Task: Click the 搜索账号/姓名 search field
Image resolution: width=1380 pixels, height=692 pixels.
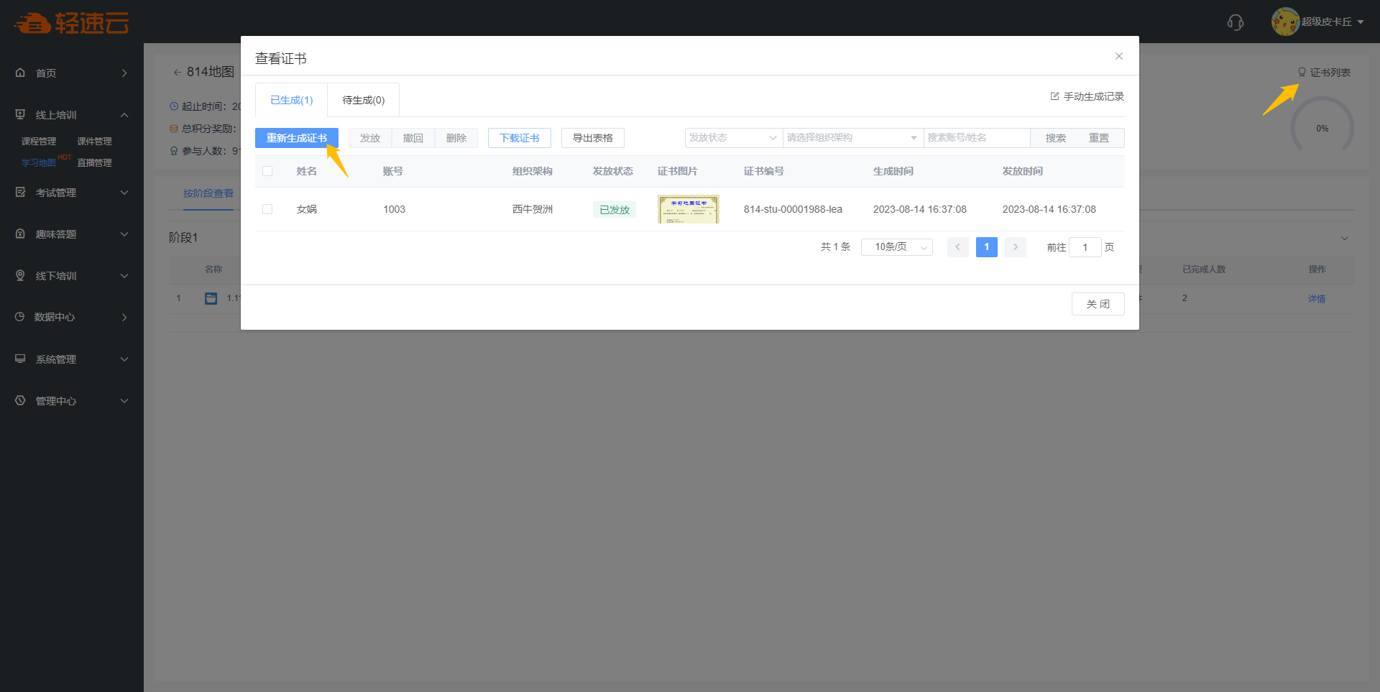Action: 976,138
